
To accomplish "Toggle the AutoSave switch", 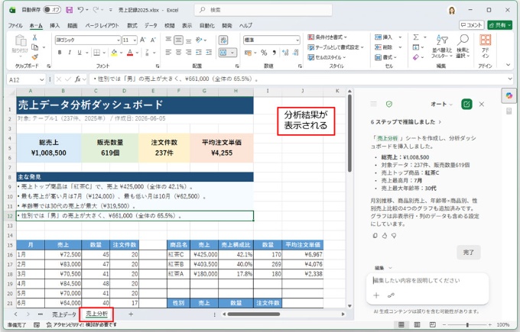I will pos(53,10).
